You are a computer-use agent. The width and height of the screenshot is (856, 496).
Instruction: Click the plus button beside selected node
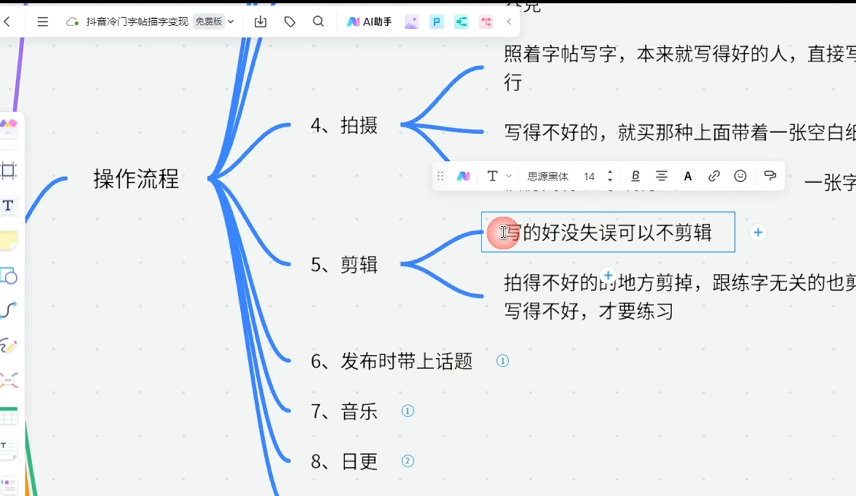click(758, 233)
